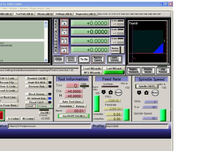Lower spindle speed override with down arrow
201x151 pixels.
(x=139, y=93)
